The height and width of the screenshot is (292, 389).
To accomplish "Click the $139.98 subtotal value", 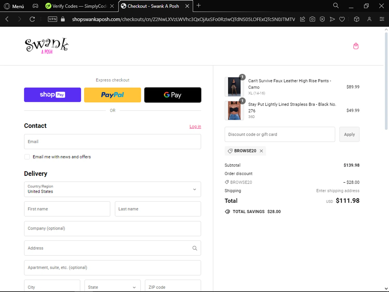I will pyautogui.click(x=352, y=165).
